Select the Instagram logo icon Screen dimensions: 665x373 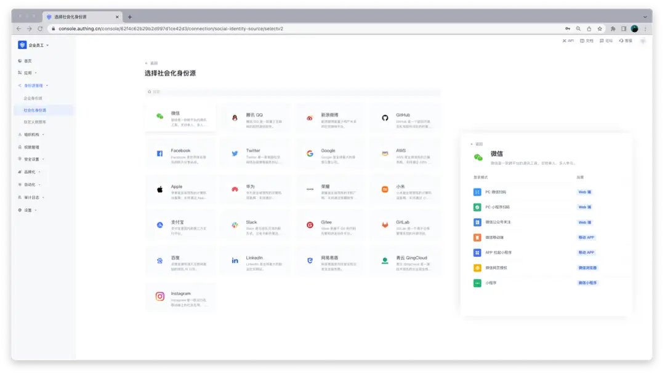(160, 296)
